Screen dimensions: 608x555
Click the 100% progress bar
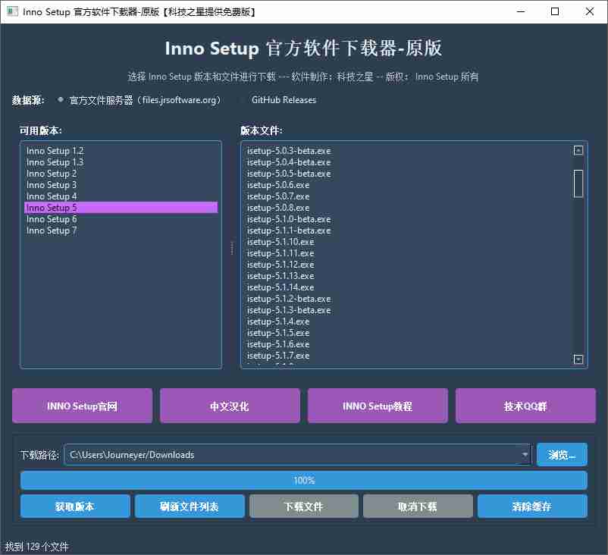(x=303, y=481)
